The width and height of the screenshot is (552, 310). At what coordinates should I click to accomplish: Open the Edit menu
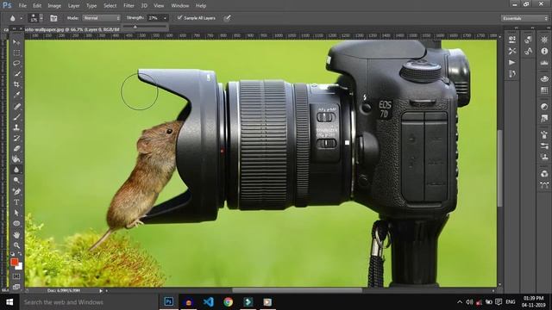37,6
